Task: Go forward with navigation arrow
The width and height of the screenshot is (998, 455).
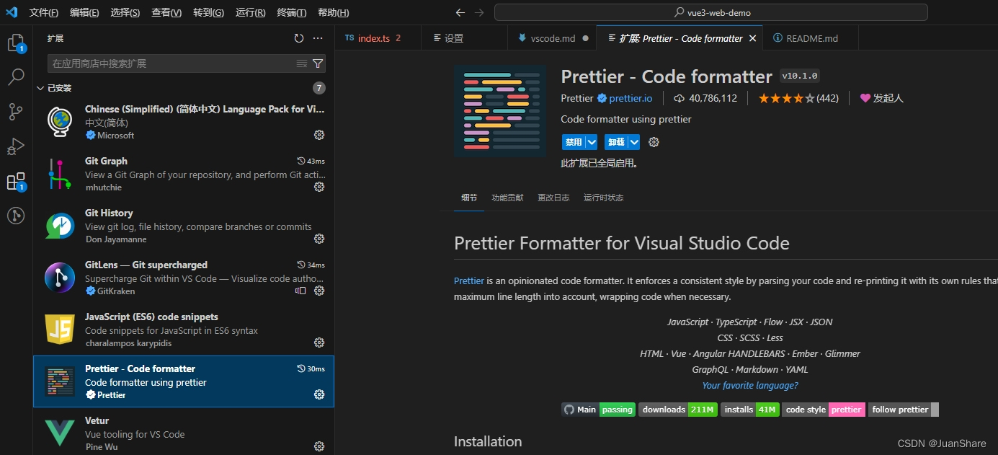Action: tap(479, 12)
